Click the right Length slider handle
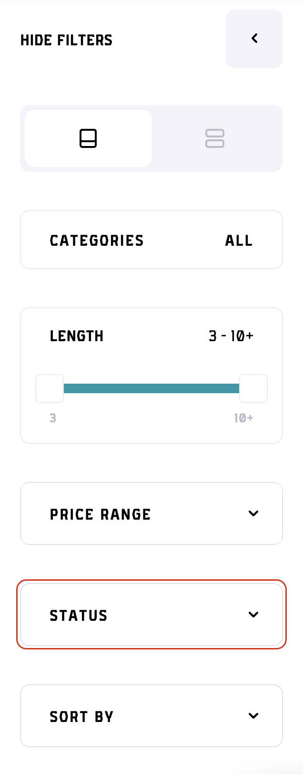 coord(253,388)
